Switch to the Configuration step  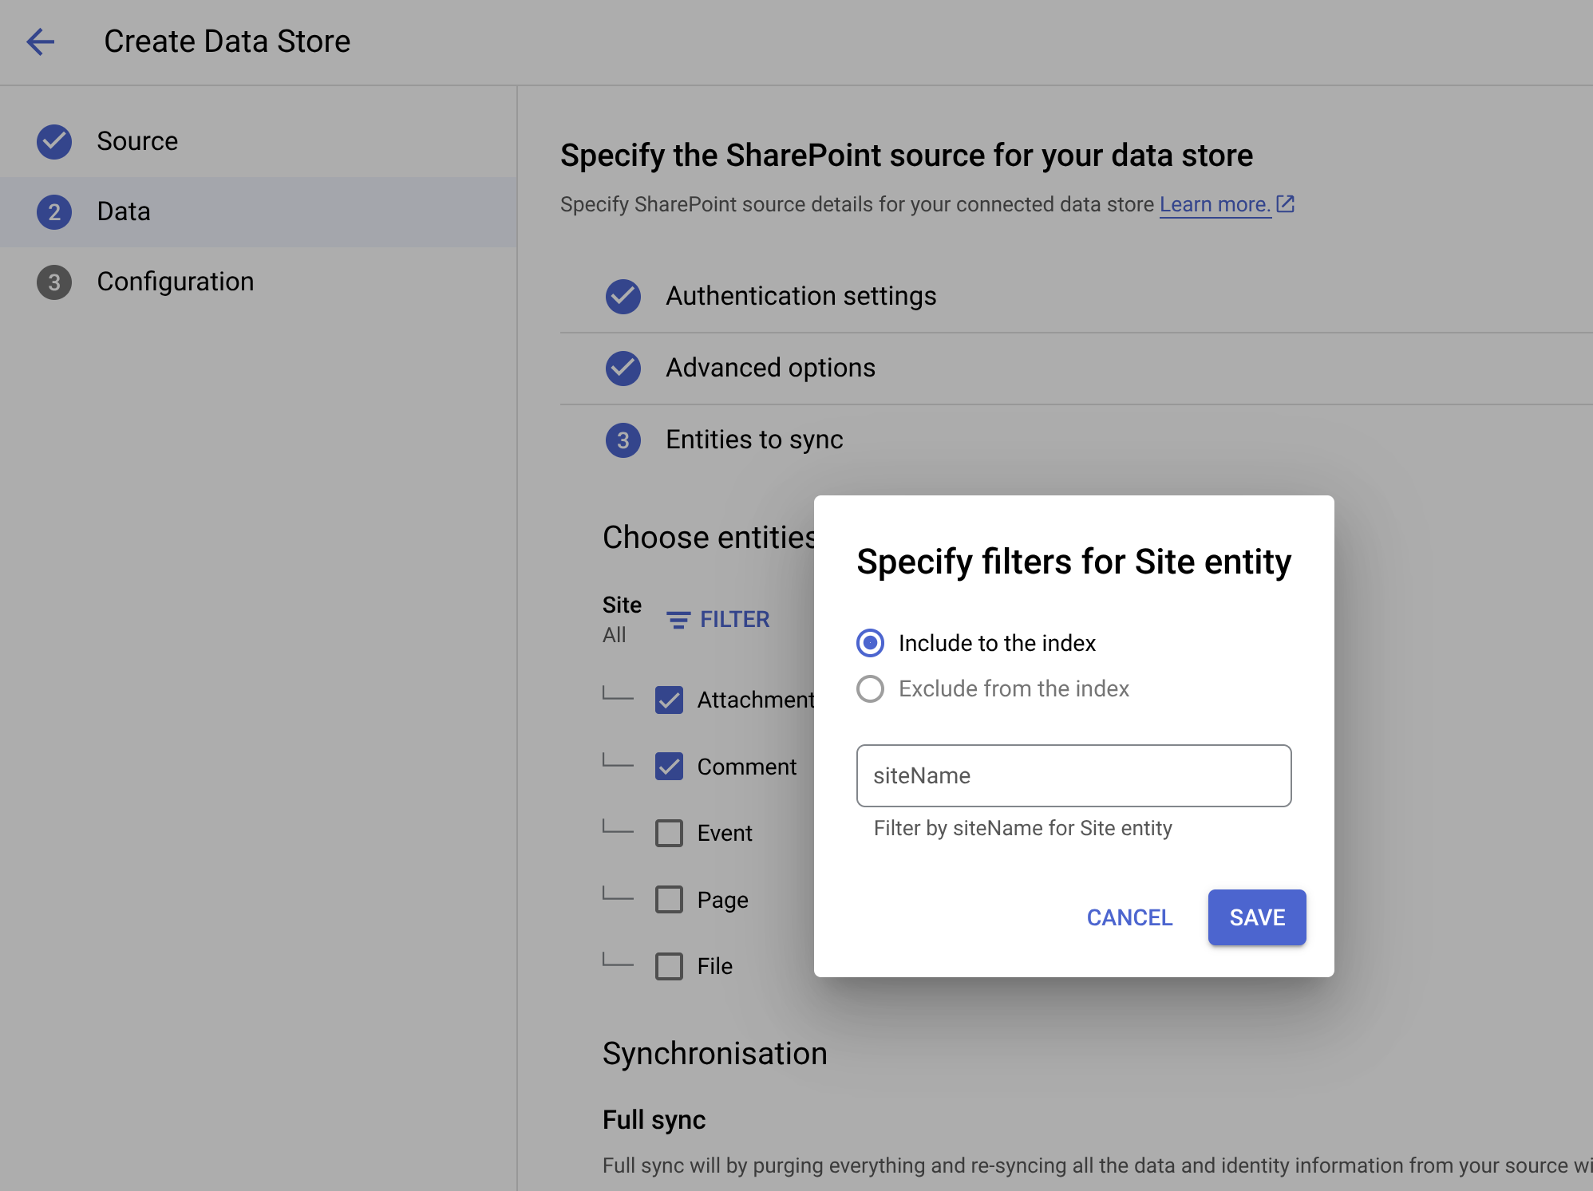pos(176,281)
